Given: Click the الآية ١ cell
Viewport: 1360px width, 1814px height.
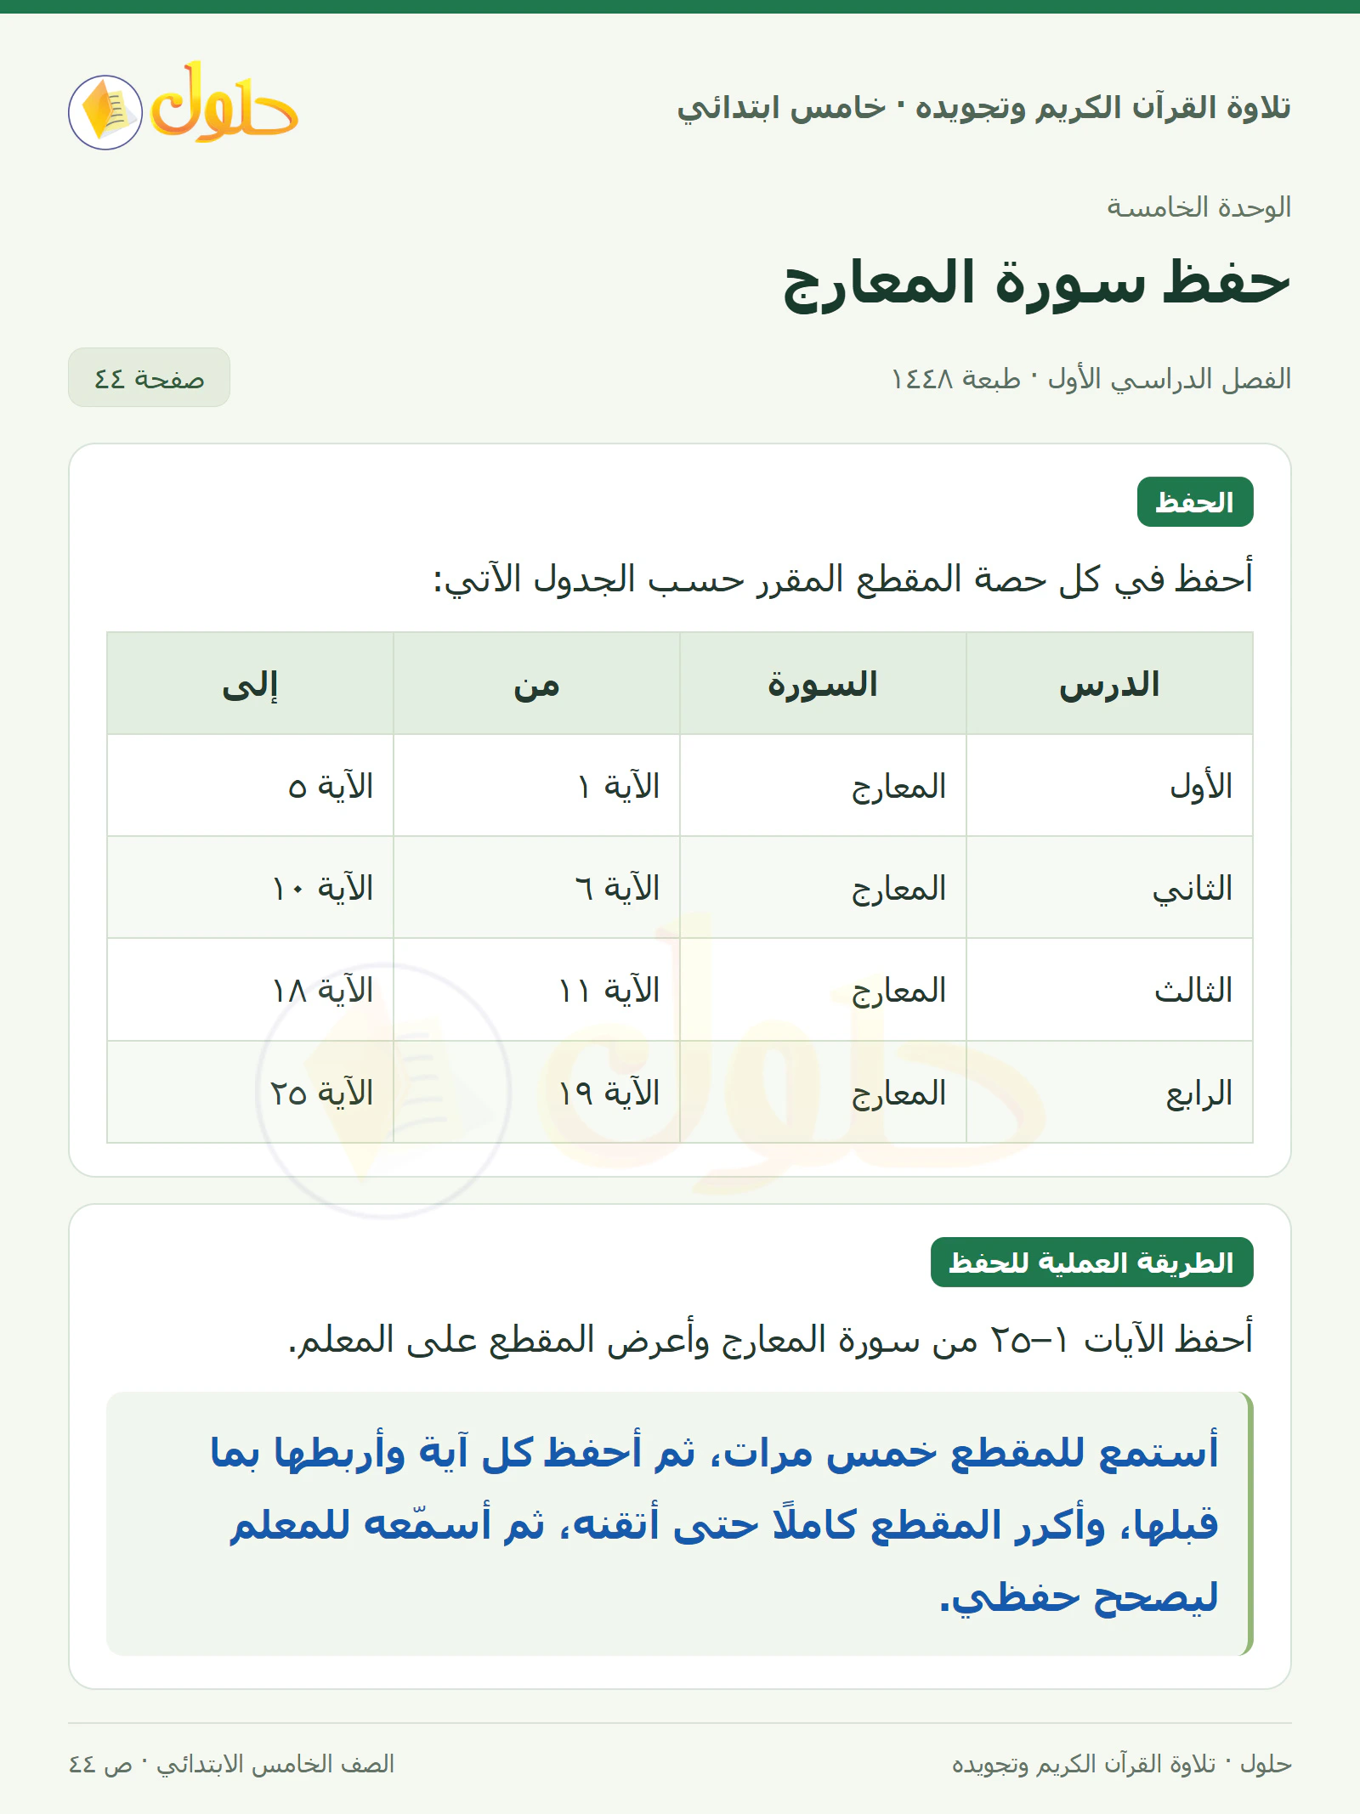Looking at the screenshot, I should click(x=536, y=785).
